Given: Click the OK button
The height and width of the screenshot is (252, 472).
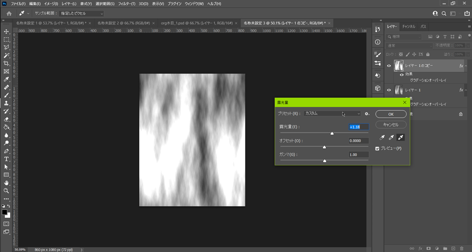Looking at the screenshot, I should 390,114.
